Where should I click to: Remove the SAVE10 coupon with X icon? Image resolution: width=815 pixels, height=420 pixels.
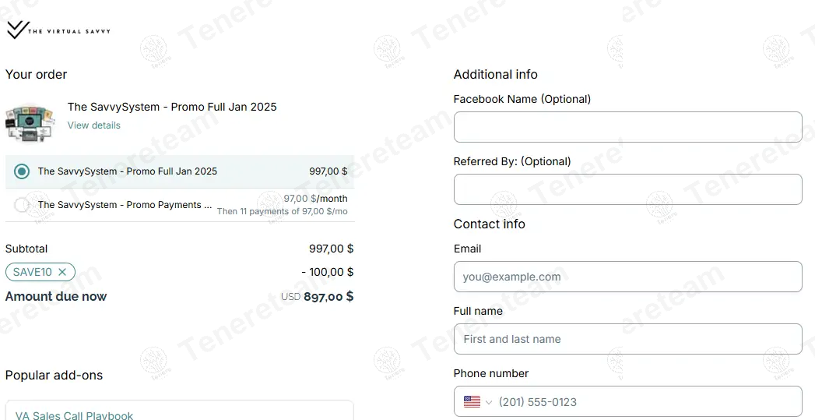pyautogui.click(x=62, y=272)
